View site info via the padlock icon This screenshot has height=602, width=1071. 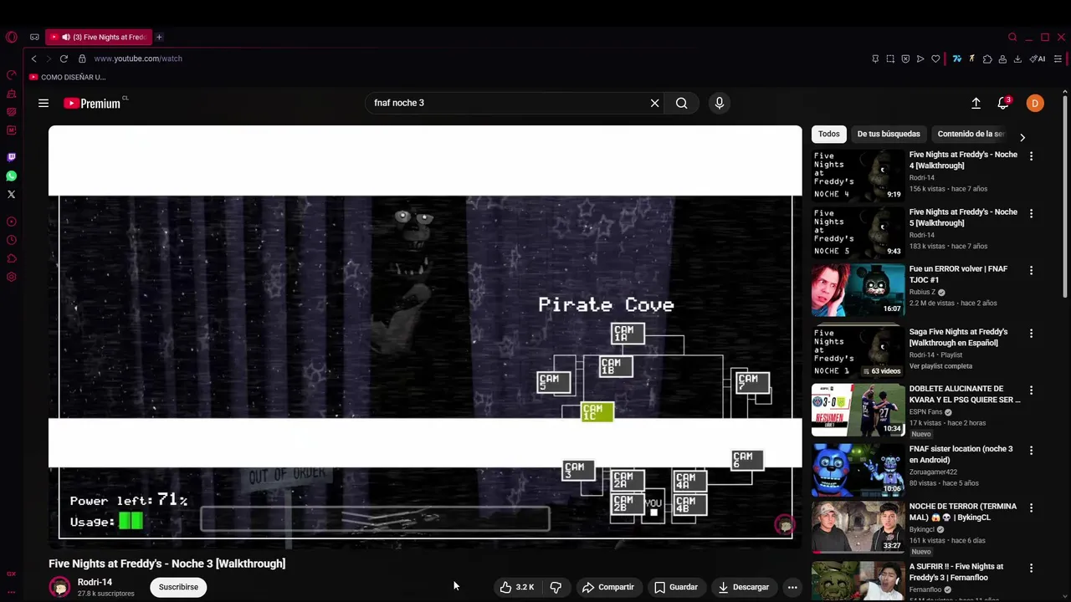pos(82,59)
